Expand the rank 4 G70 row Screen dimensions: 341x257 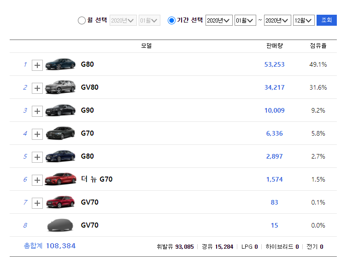(37, 134)
